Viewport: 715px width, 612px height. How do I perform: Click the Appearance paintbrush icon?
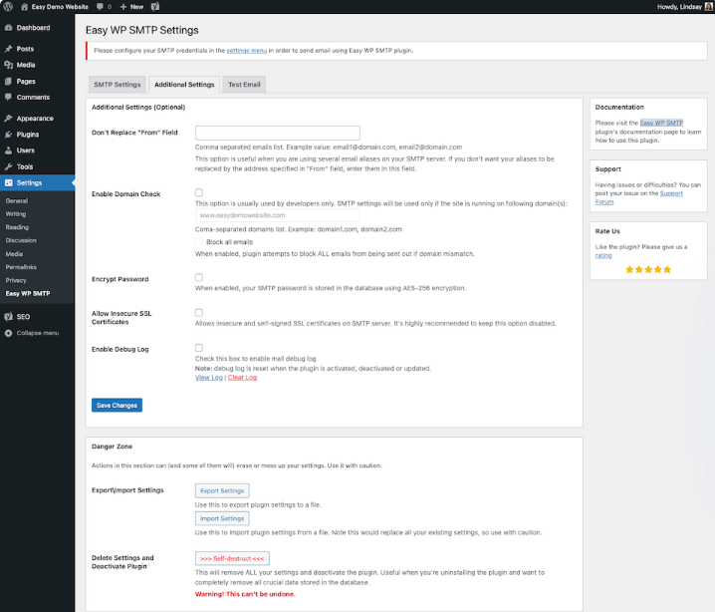pyautogui.click(x=8, y=119)
